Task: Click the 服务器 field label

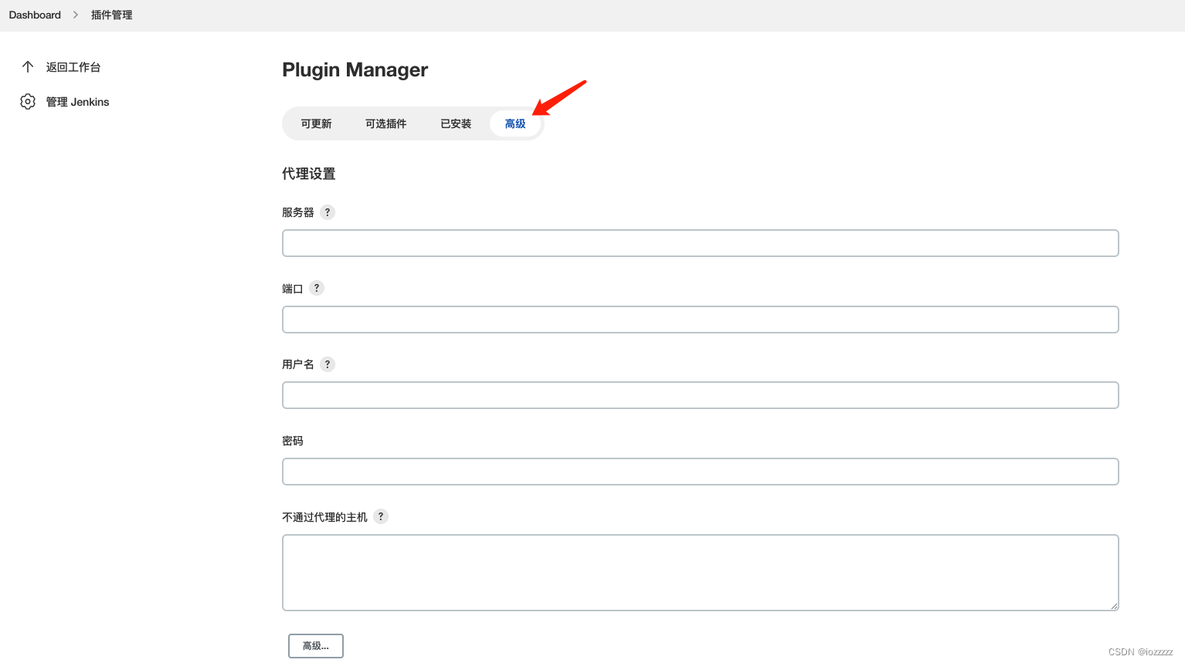Action: 298,212
